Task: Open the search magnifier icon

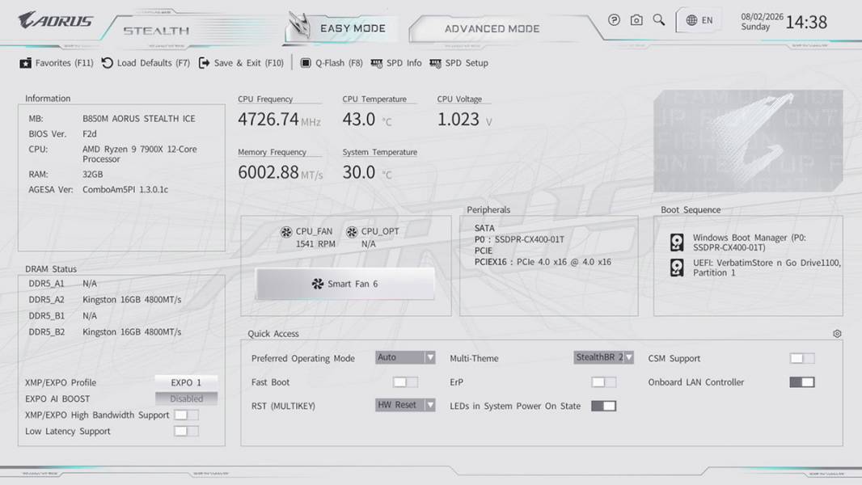Action: tap(658, 20)
